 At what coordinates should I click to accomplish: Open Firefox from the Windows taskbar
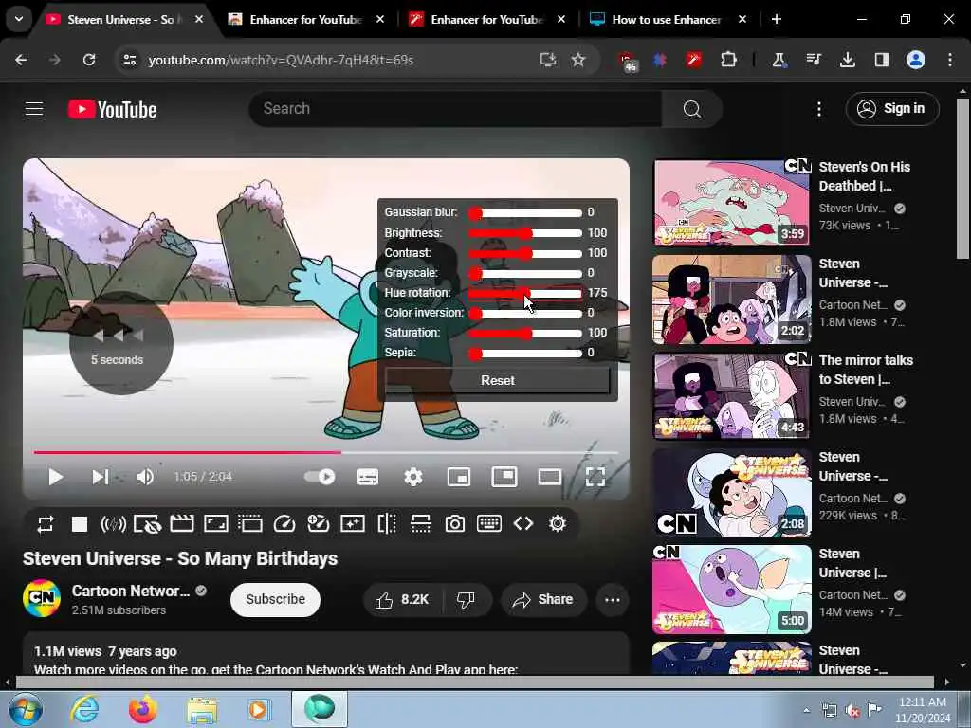click(142, 709)
